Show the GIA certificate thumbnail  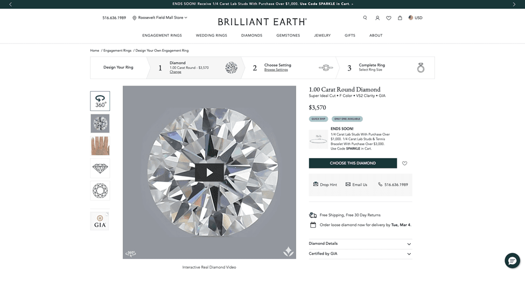(x=100, y=221)
